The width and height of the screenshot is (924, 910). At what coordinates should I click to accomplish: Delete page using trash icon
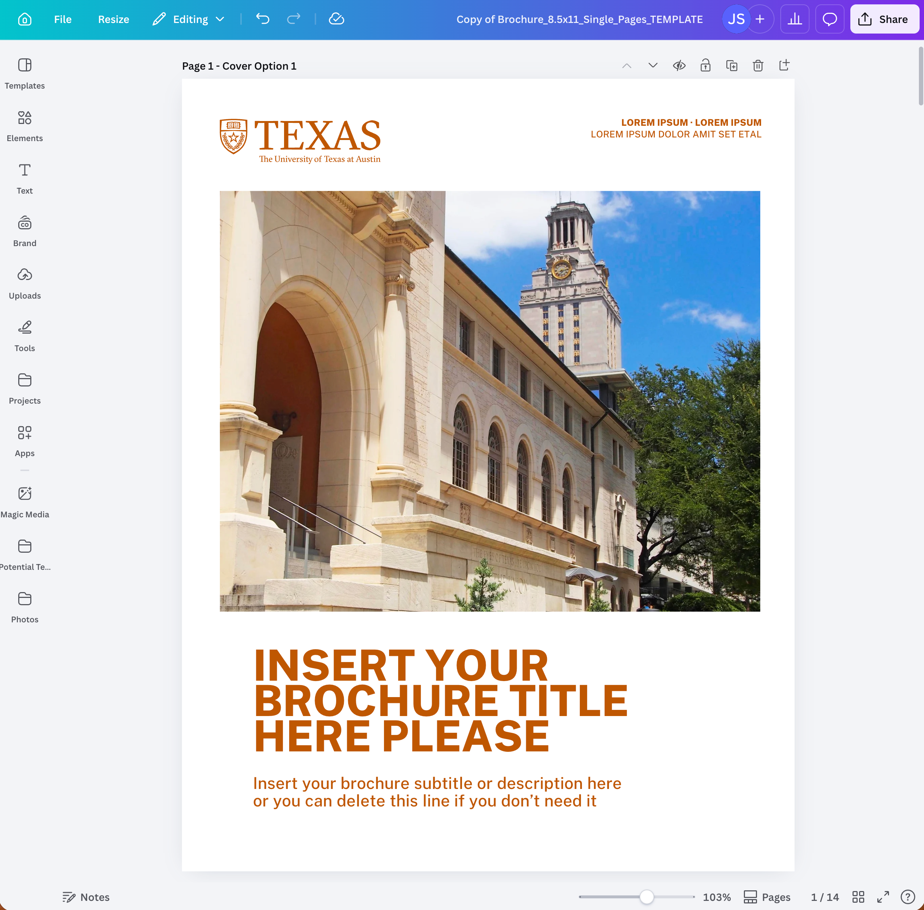click(x=758, y=66)
